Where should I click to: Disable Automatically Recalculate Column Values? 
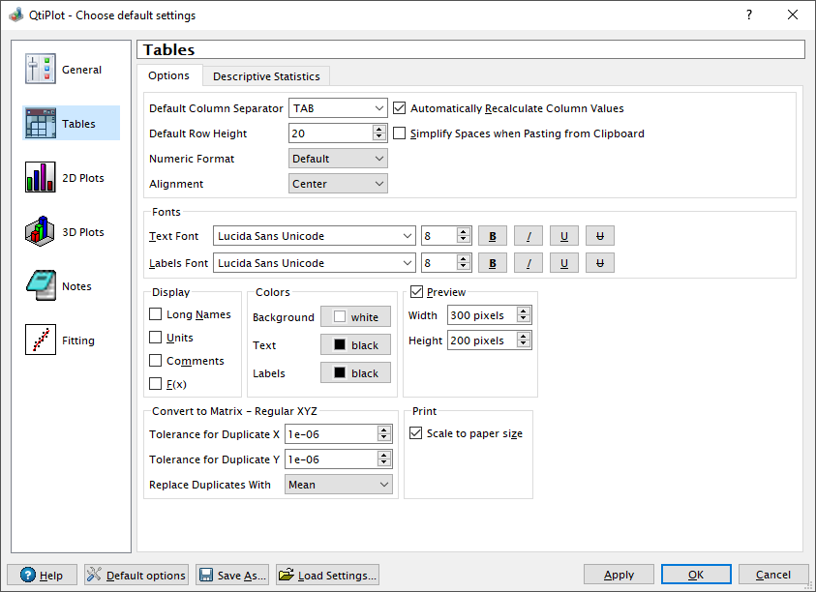point(400,108)
